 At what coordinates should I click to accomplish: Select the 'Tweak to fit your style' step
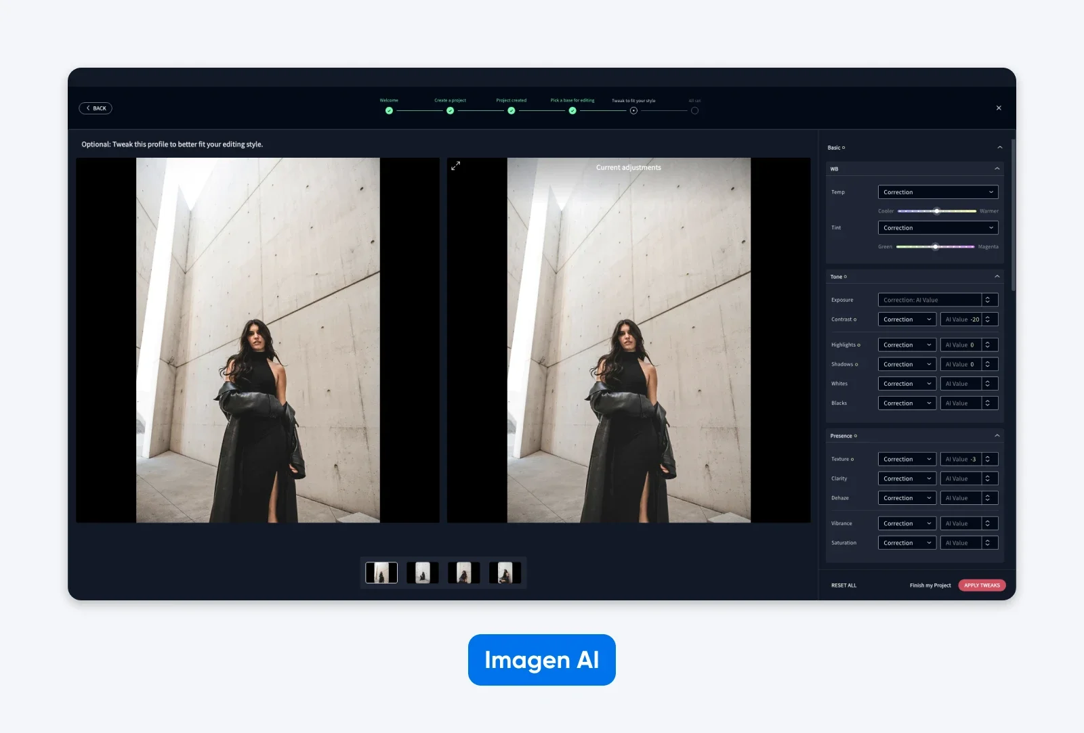632,110
